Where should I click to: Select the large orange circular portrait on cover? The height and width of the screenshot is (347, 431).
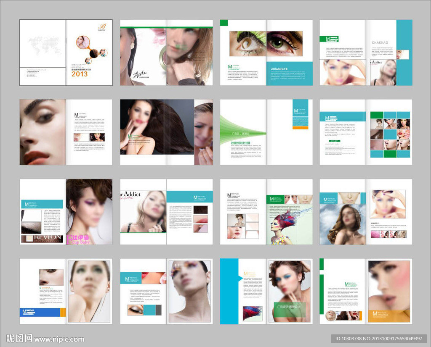(x=82, y=42)
